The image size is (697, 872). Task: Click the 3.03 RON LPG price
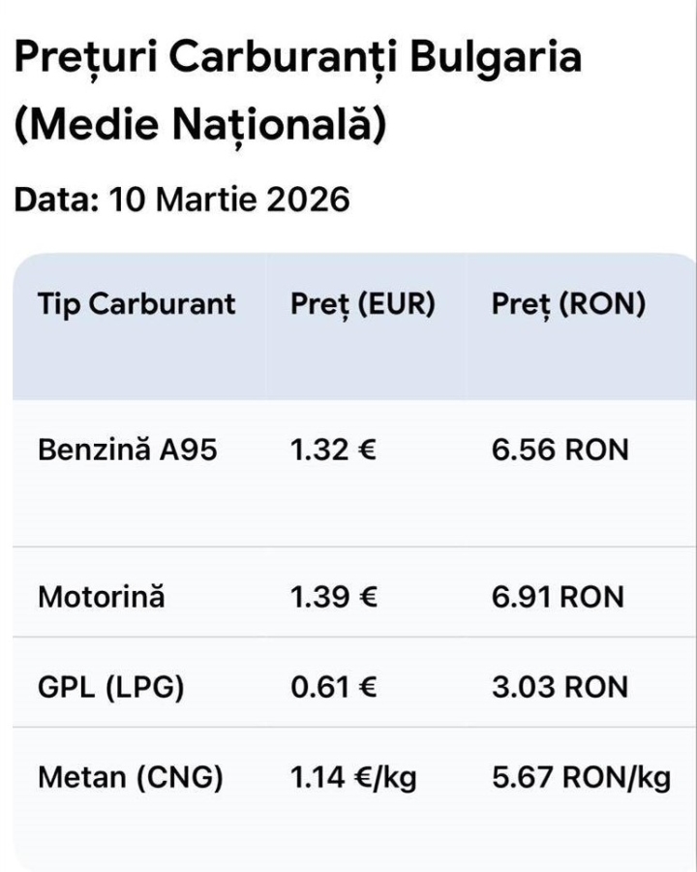[561, 687]
